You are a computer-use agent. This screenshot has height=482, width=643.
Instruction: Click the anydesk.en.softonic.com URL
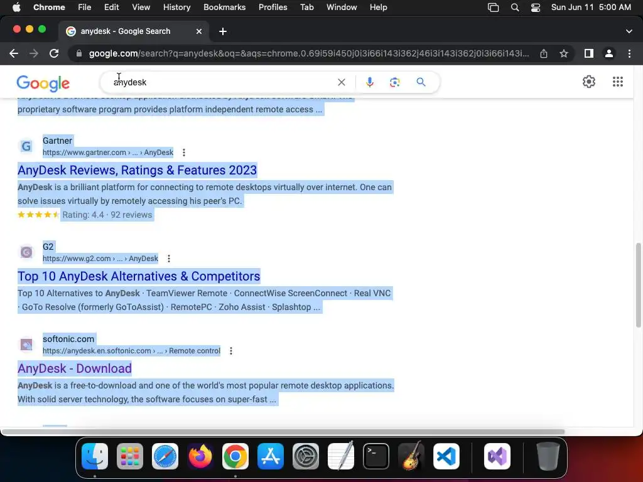pos(131,351)
